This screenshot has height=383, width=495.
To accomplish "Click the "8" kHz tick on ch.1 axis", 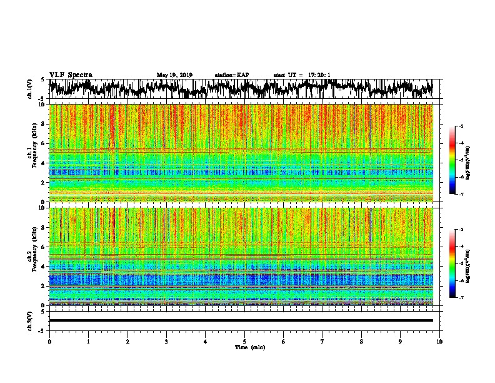I will (44, 124).
